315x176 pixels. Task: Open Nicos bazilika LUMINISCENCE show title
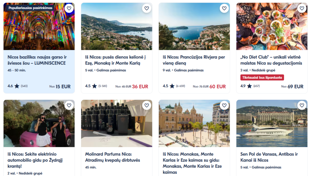[37, 60]
